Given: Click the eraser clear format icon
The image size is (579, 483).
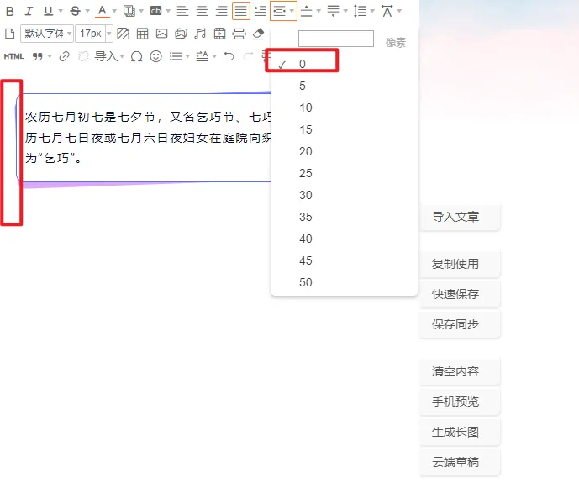Looking at the screenshot, I should pos(259,34).
